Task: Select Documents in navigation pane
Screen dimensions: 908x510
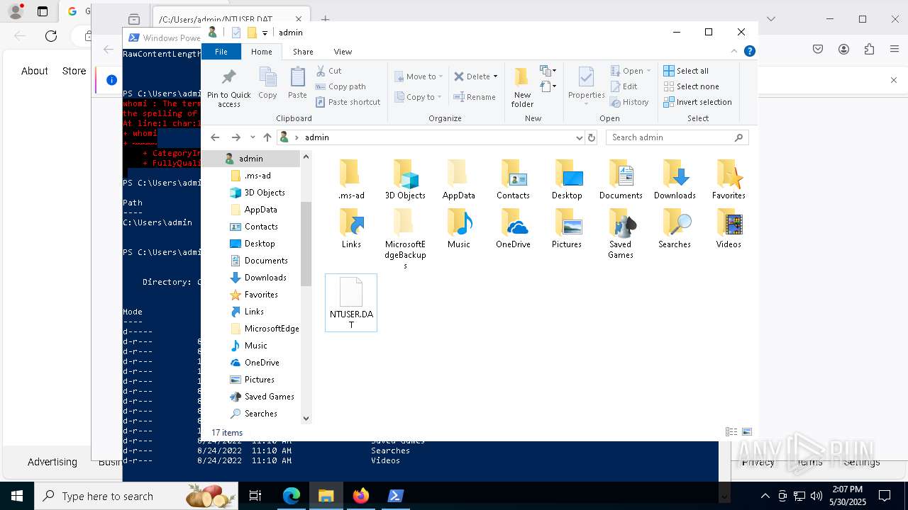Action: coord(266,261)
